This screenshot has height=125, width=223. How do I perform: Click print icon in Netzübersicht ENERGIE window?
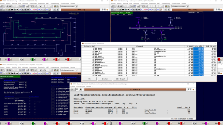click(1, 6)
